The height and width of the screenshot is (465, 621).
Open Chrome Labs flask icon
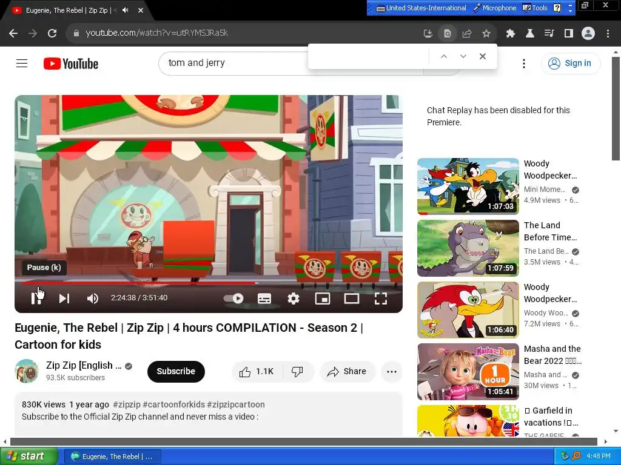[530, 34]
